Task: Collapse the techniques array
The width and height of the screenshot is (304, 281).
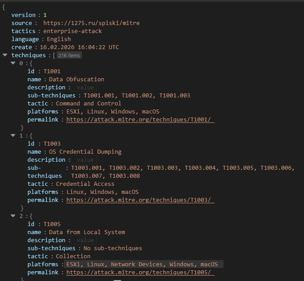Action: pyautogui.click(x=5, y=55)
